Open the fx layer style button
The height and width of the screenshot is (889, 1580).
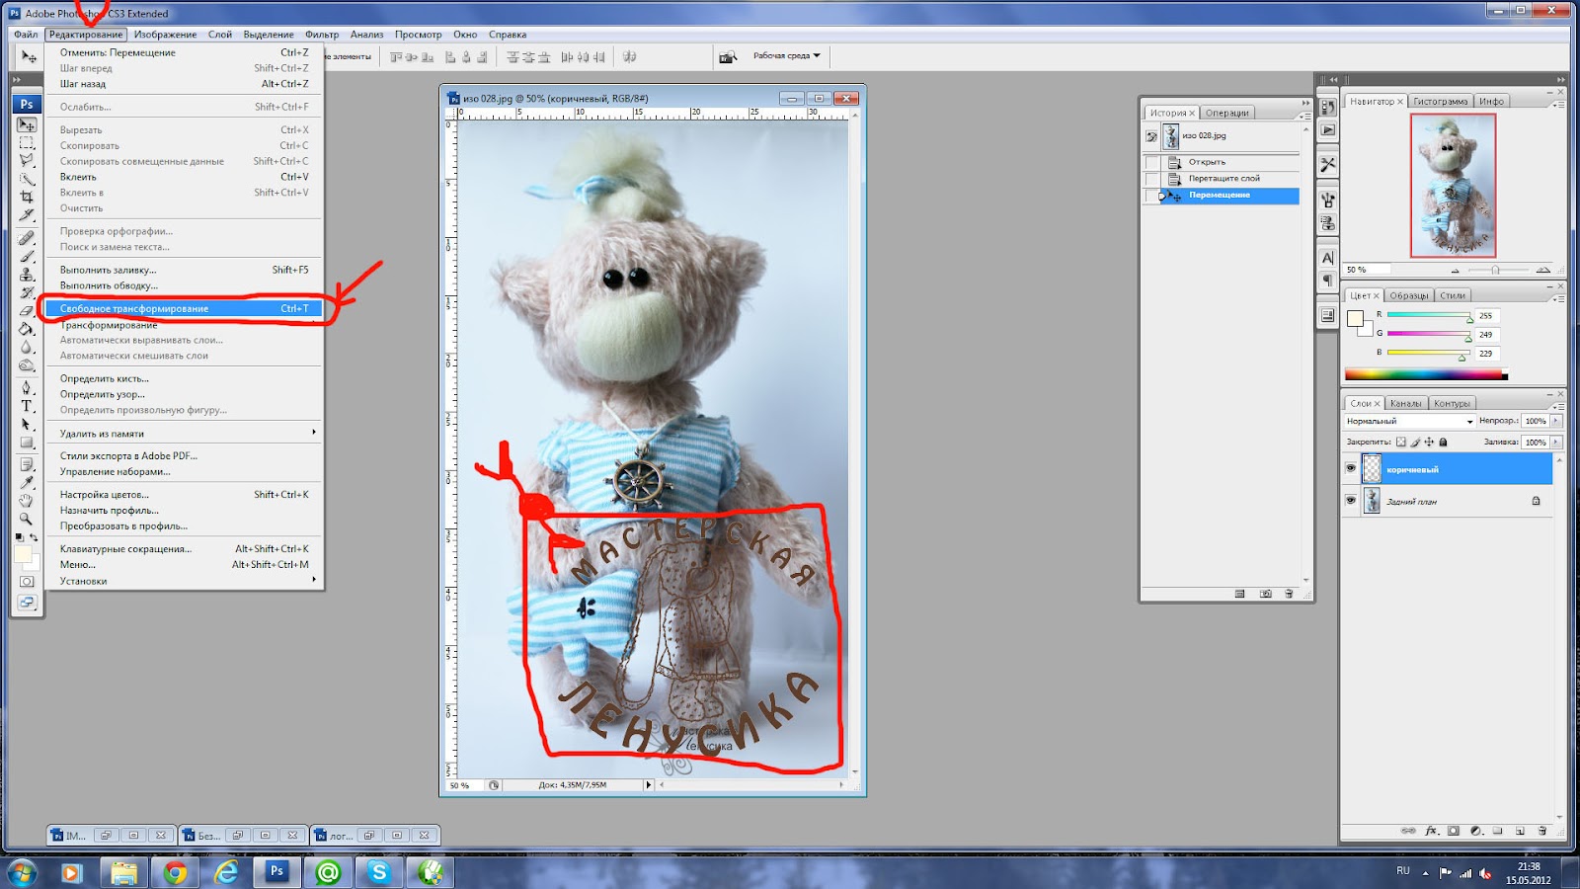coord(1431,831)
